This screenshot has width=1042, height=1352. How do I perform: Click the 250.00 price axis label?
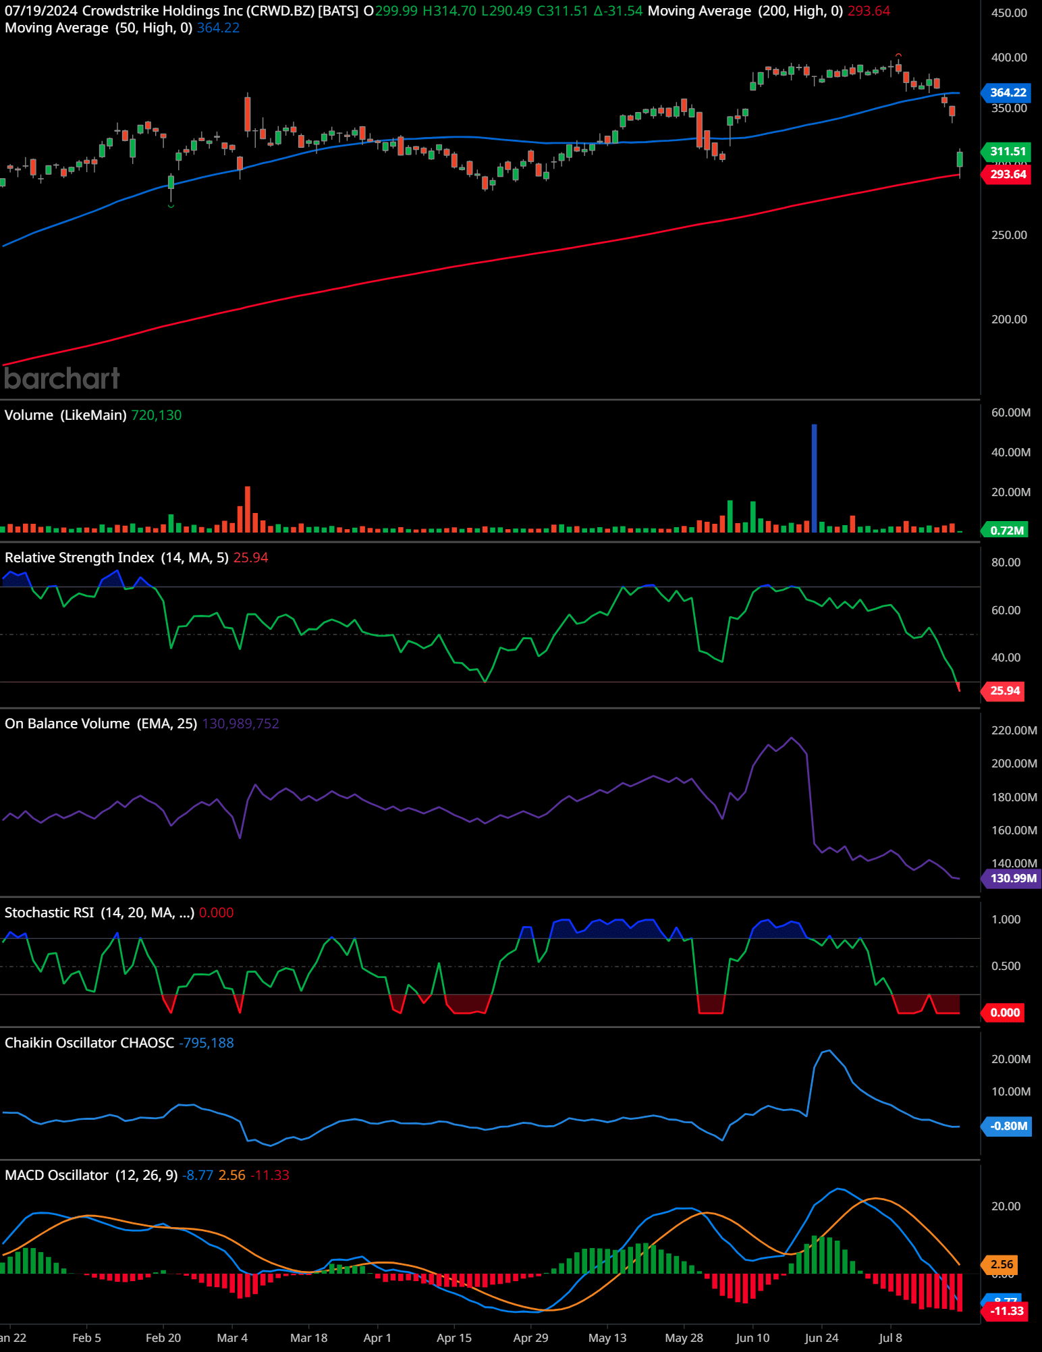[x=1009, y=235]
